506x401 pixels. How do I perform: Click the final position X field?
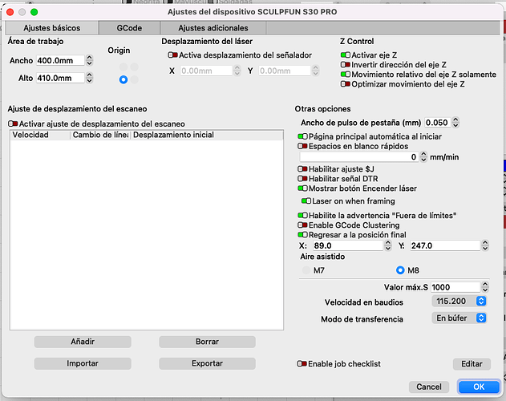pos(348,245)
